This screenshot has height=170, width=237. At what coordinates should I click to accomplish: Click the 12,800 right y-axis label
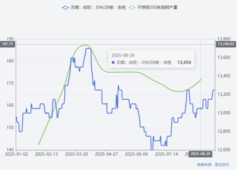click(224, 131)
